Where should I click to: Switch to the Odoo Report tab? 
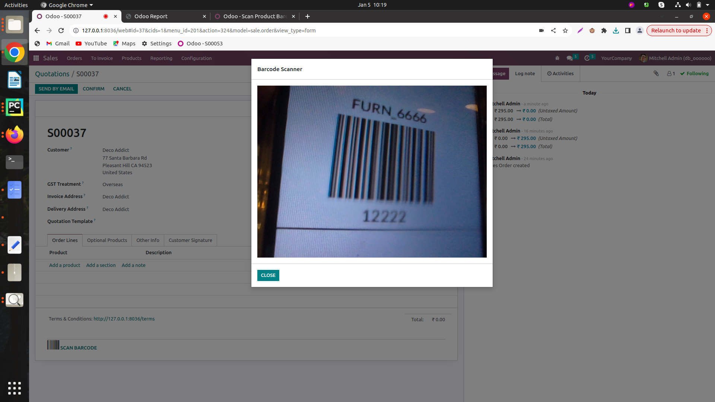(x=166, y=16)
